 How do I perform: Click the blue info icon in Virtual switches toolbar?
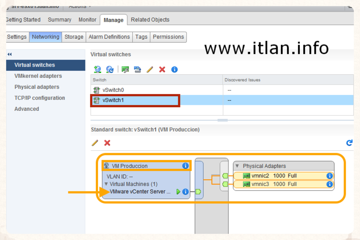coord(175,69)
